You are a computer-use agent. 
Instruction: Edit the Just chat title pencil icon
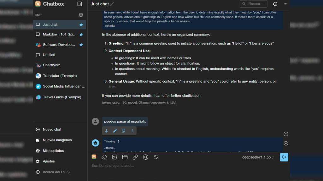[112, 4]
